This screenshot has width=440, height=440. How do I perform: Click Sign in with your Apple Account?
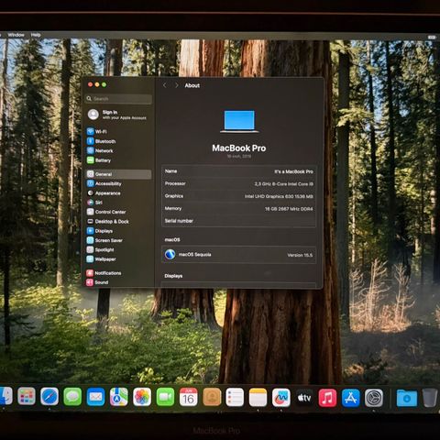click(117, 115)
